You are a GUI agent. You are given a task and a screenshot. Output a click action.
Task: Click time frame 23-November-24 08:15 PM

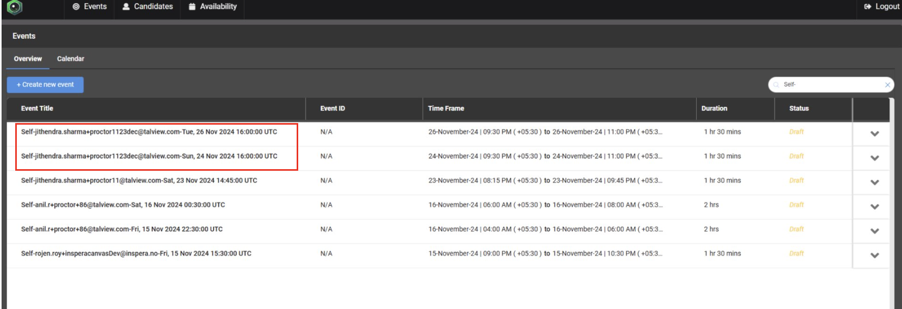545,181
